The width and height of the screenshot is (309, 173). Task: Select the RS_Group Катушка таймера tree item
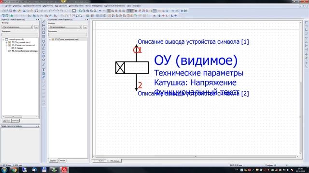[x=25, y=51]
